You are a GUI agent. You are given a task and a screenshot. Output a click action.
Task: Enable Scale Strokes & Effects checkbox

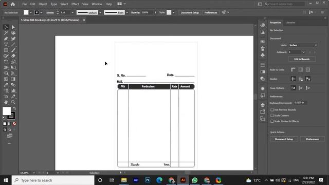[272, 121]
